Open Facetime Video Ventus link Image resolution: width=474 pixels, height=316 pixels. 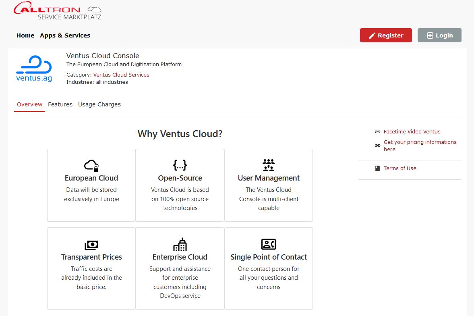click(412, 132)
